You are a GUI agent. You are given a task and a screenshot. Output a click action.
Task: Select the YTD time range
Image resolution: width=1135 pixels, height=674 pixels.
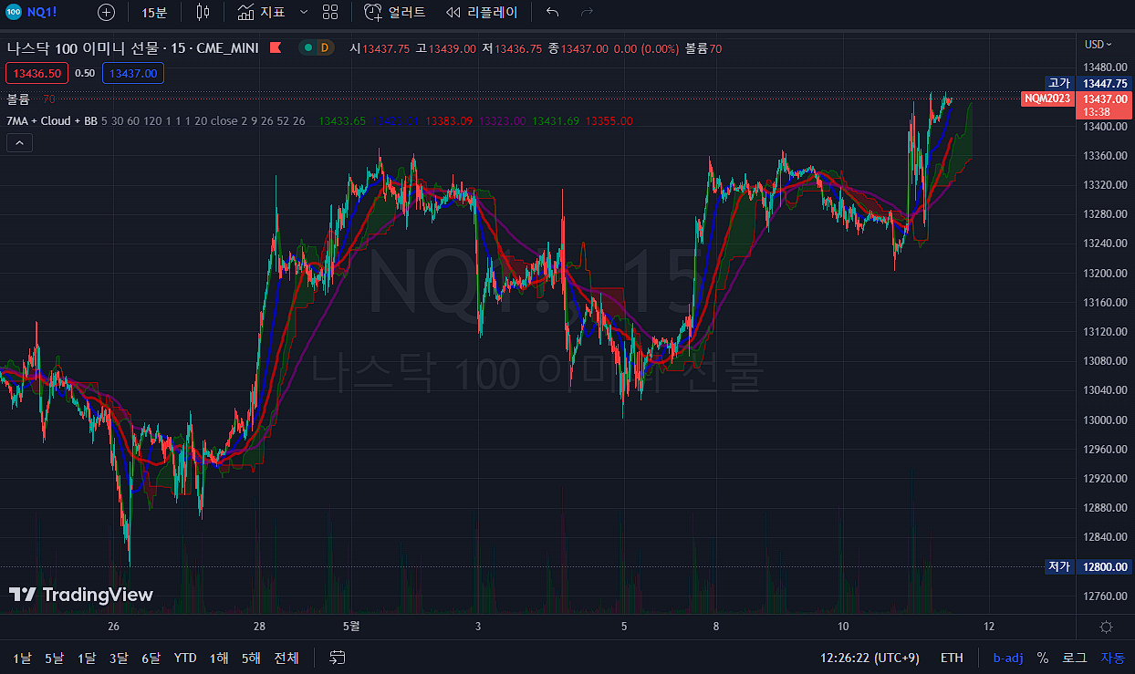(185, 657)
